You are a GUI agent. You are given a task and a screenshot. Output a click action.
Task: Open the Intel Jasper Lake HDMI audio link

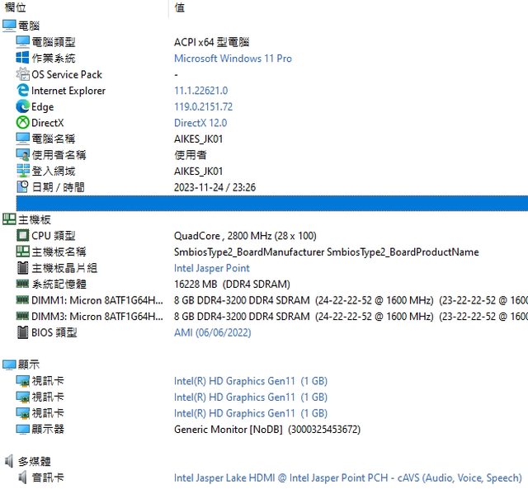347,477
